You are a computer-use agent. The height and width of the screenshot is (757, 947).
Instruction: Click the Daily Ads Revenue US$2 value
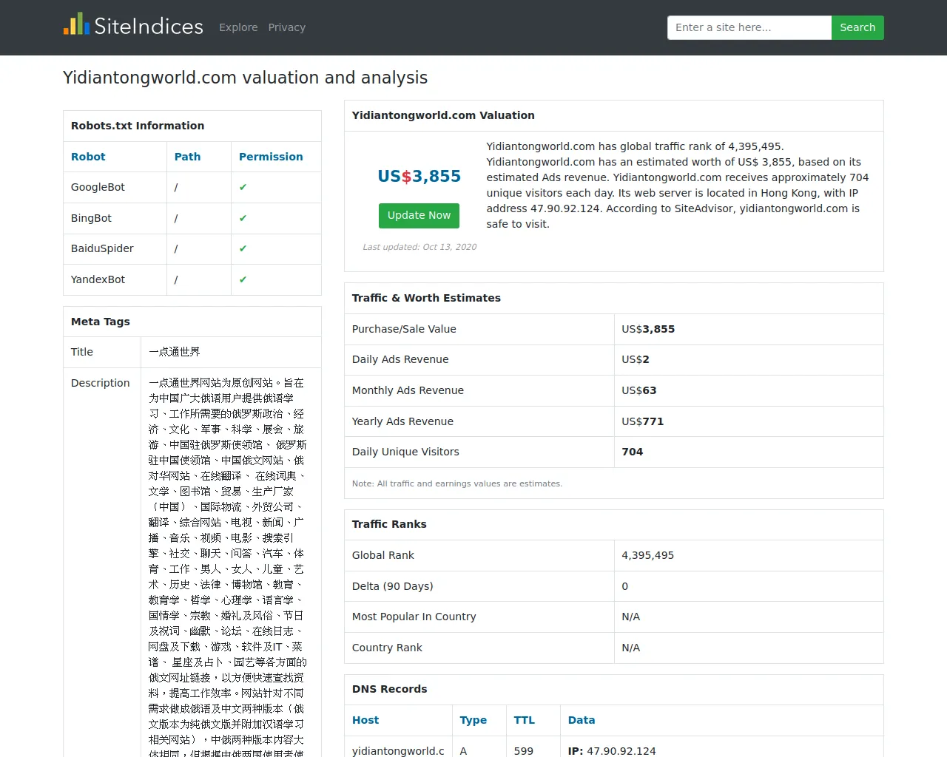(636, 359)
